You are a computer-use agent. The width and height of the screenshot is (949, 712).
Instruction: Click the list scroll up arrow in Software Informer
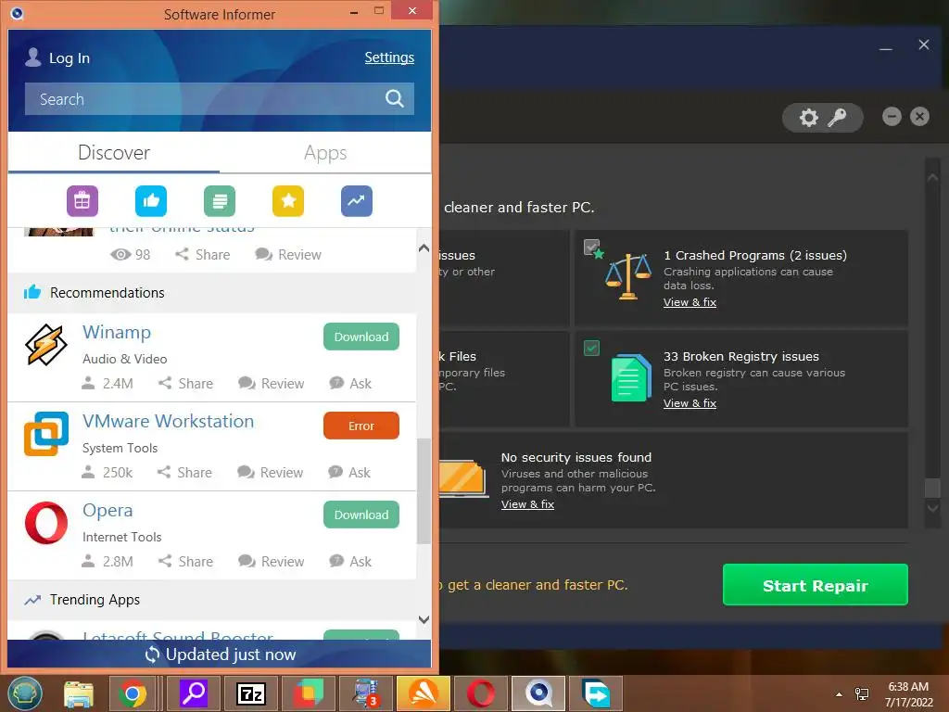point(424,248)
